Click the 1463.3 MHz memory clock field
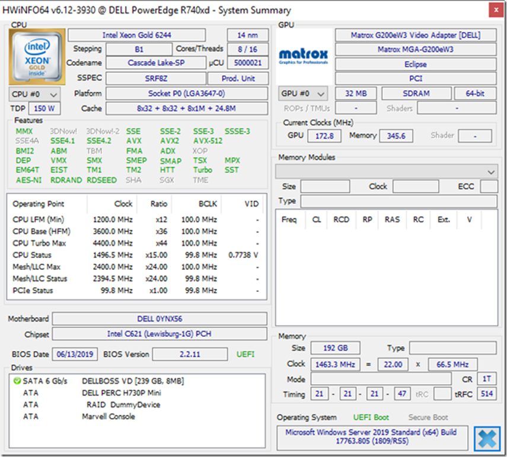507x457 pixels. [x=335, y=365]
